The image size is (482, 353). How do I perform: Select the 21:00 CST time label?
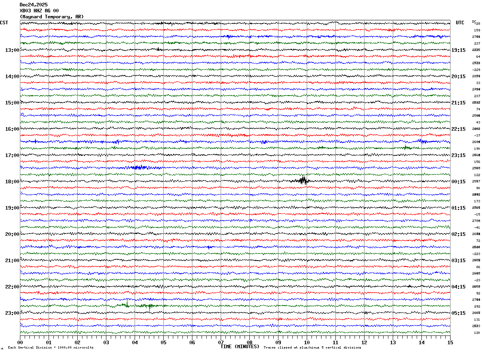(12, 261)
